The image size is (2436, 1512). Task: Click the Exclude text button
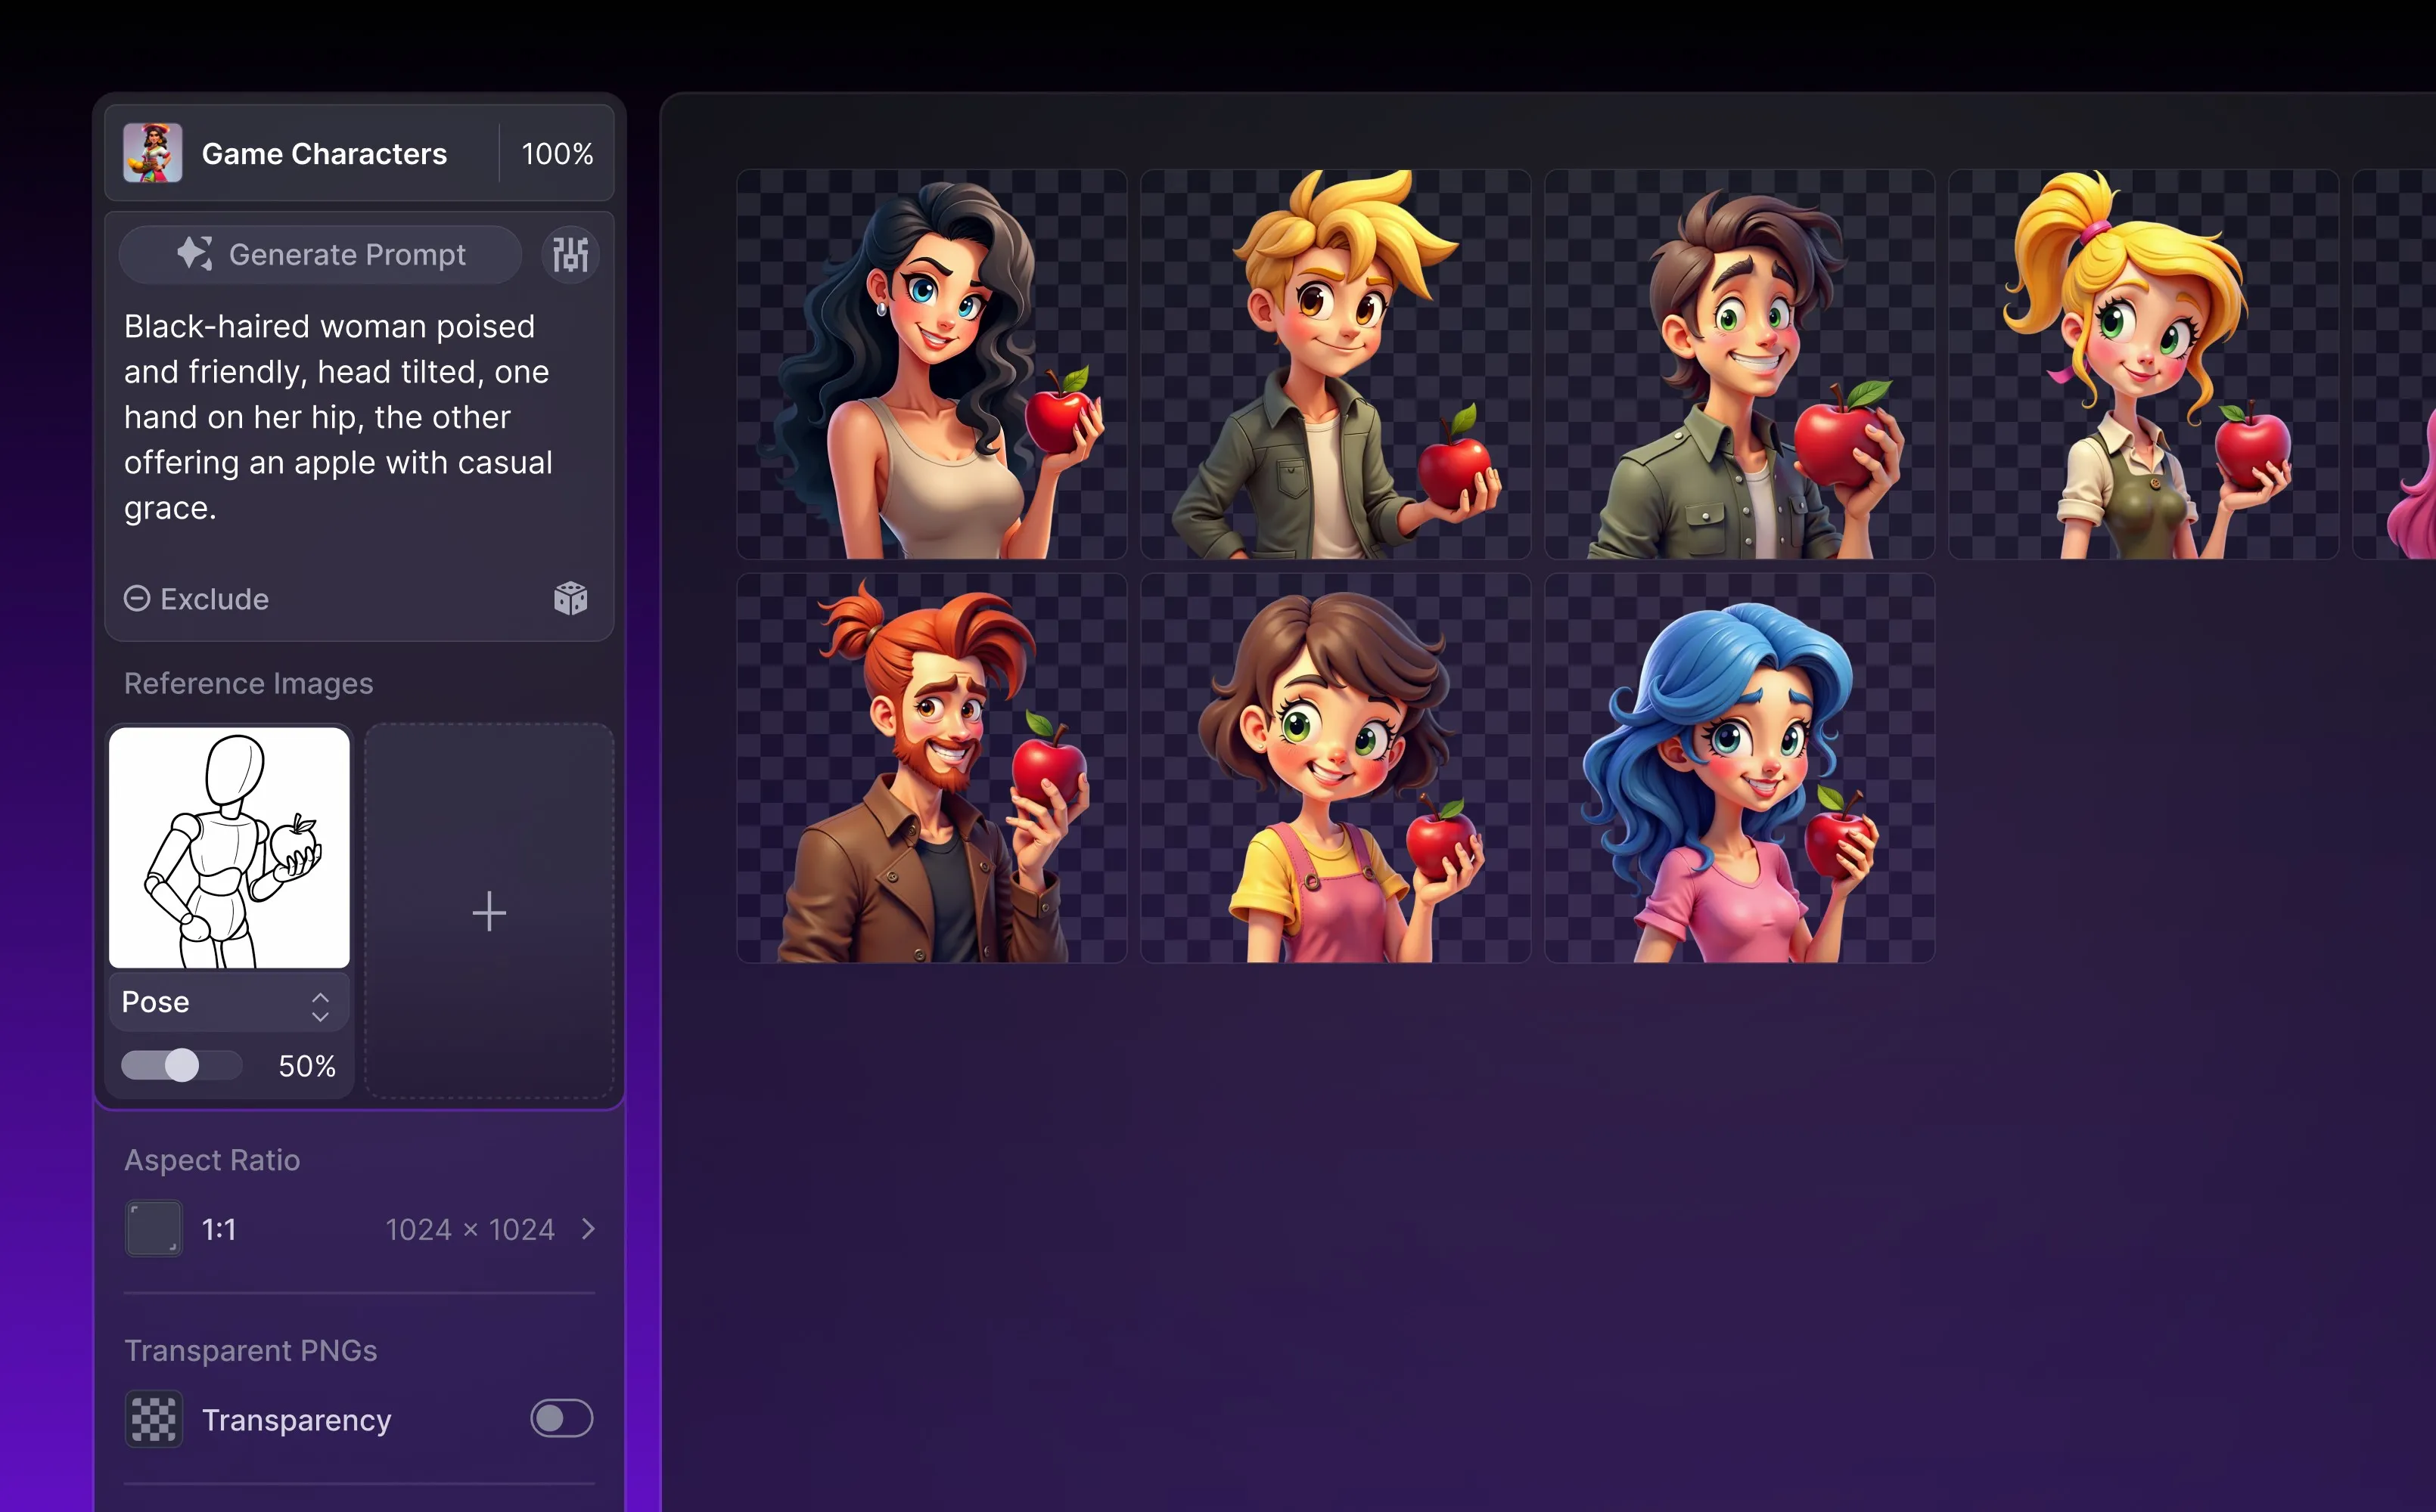click(x=214, y=599)
